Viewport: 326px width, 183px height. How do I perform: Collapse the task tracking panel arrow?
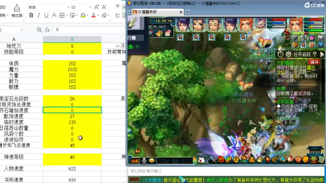pos(322,54)
